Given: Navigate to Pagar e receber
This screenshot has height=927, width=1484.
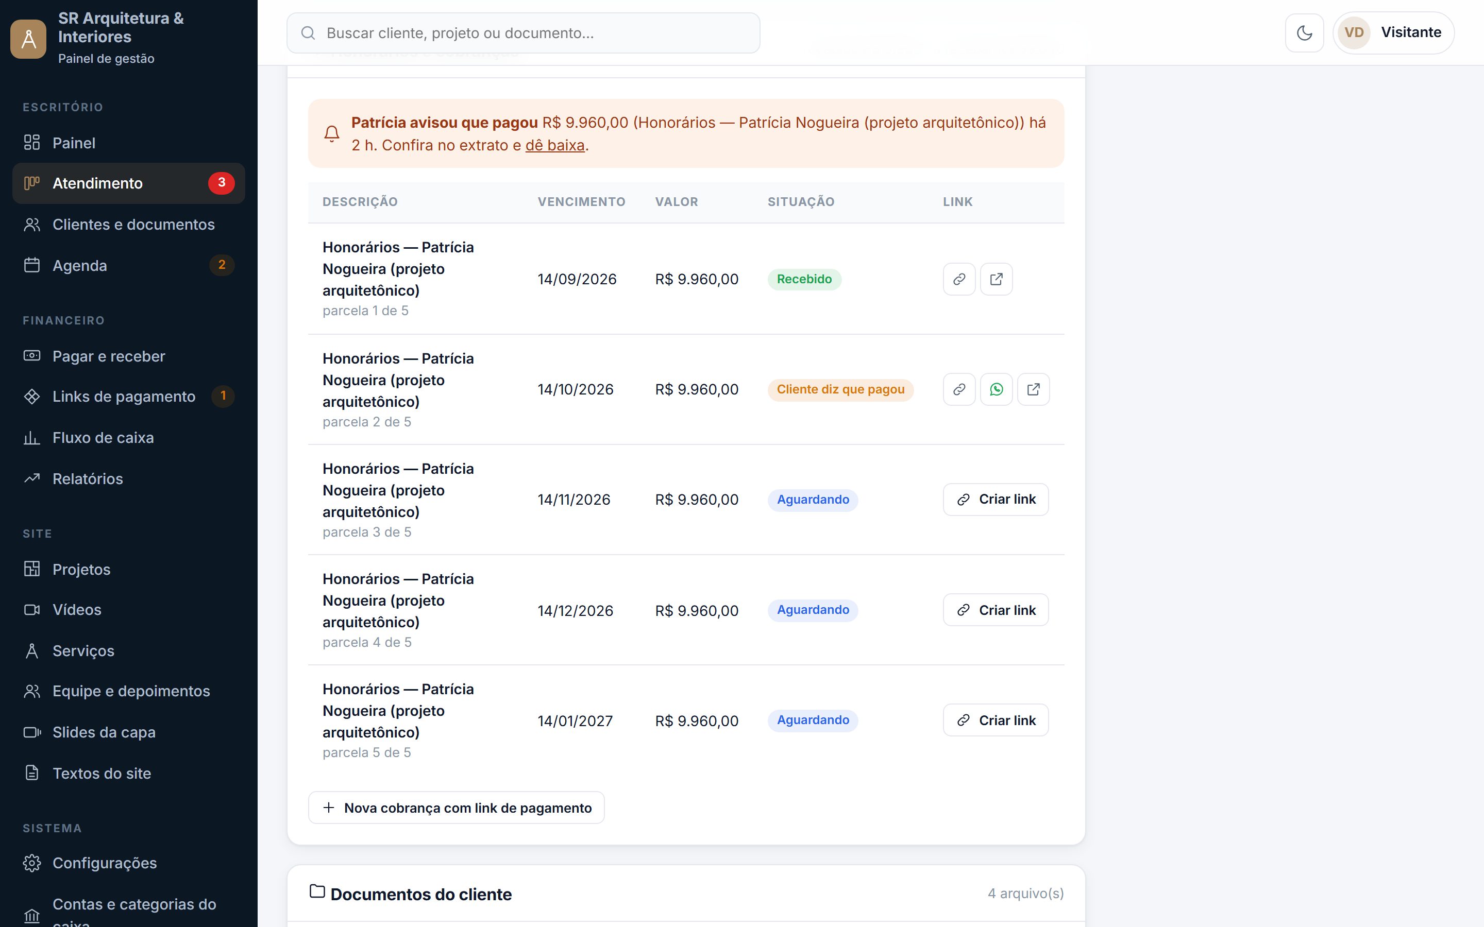Looking at the screenshot, I should coord(129,356).
